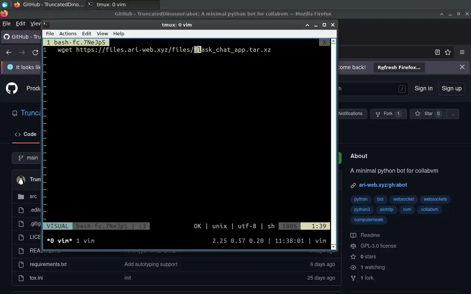Go back with Firefox back arrow
The height and width of the screenshot is (294, 471).
click(x=9, y=52)
